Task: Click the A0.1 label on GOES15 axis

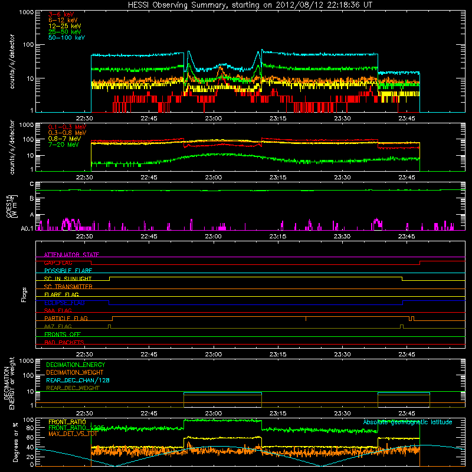Action: click(x=27, y=229)
